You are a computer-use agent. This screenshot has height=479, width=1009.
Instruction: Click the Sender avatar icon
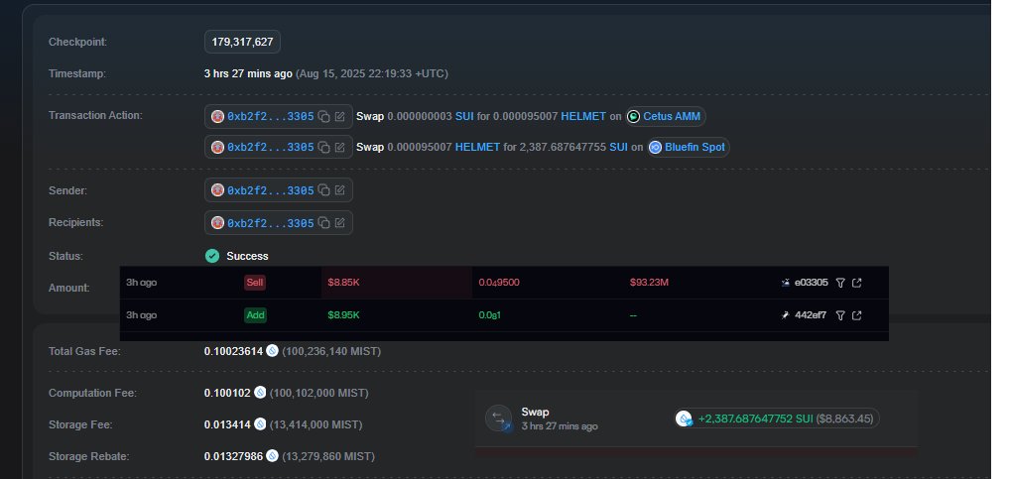[x=217, y=190]
